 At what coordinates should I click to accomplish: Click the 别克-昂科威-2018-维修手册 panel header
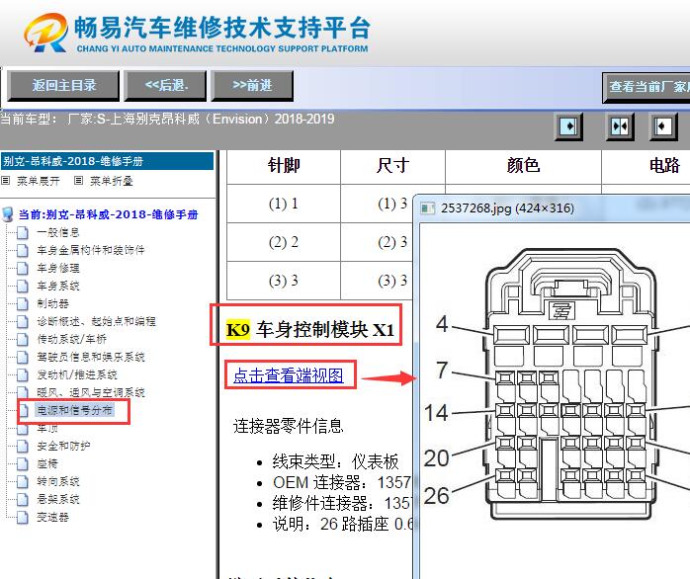pyautogui.click(x=108, y=161)
